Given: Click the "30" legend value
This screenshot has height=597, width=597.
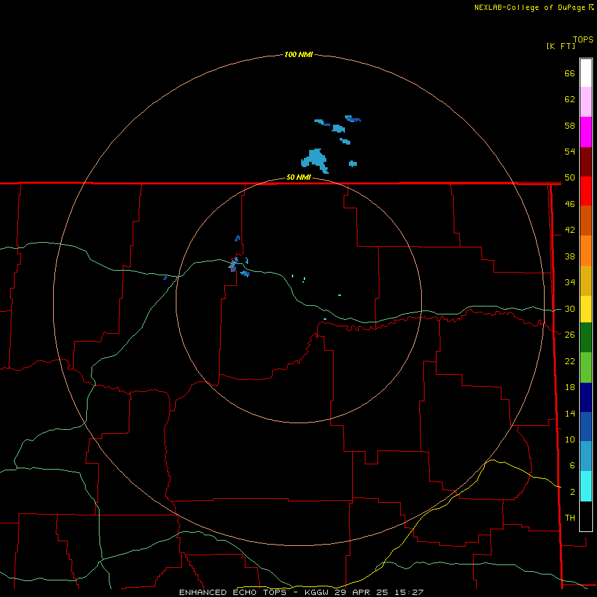Looking at the screenshot, I should (570, 308).
